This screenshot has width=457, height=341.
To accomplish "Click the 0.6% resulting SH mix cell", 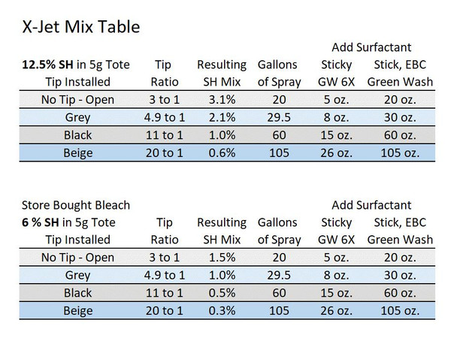I will pos(221,151).
